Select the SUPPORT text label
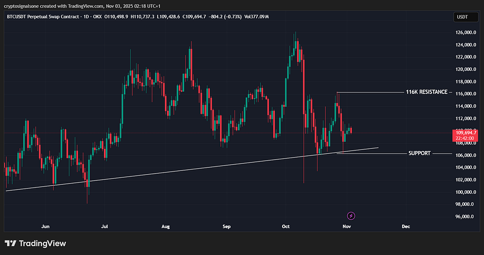This screenshot has height=255, width=484. (x=419, y=153)
